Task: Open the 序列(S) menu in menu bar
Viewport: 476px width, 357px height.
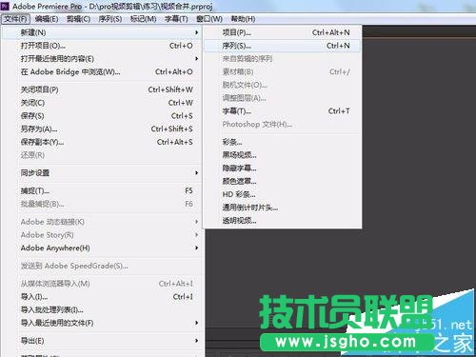Action: (110, 19)
